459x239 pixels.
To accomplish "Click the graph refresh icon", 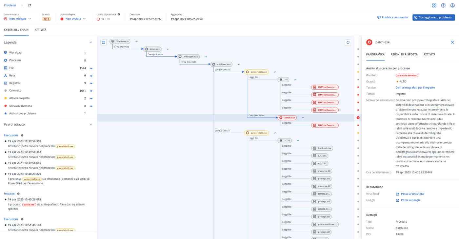I will tap(348, 42).
